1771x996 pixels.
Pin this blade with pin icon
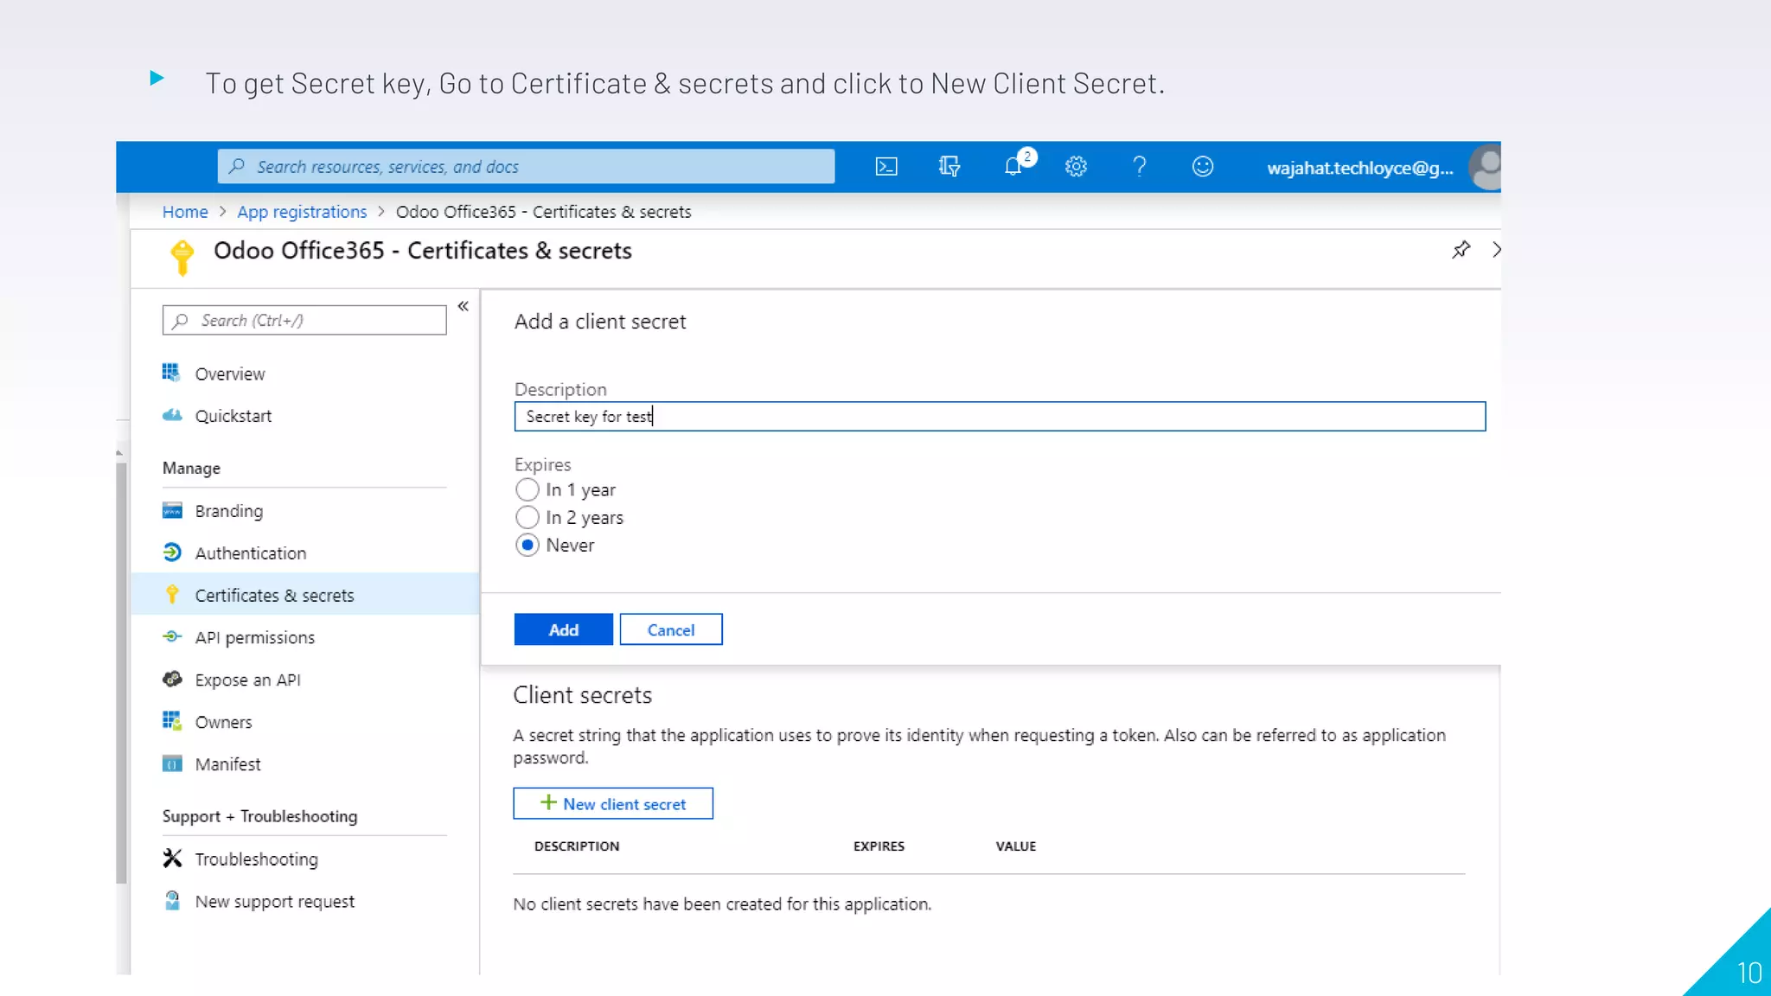point(1461,250)
